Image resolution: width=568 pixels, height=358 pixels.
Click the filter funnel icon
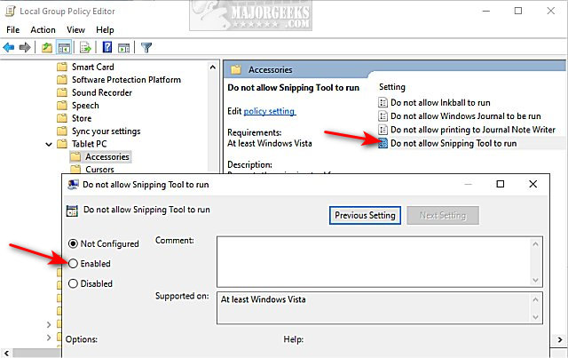pos(146,47)
